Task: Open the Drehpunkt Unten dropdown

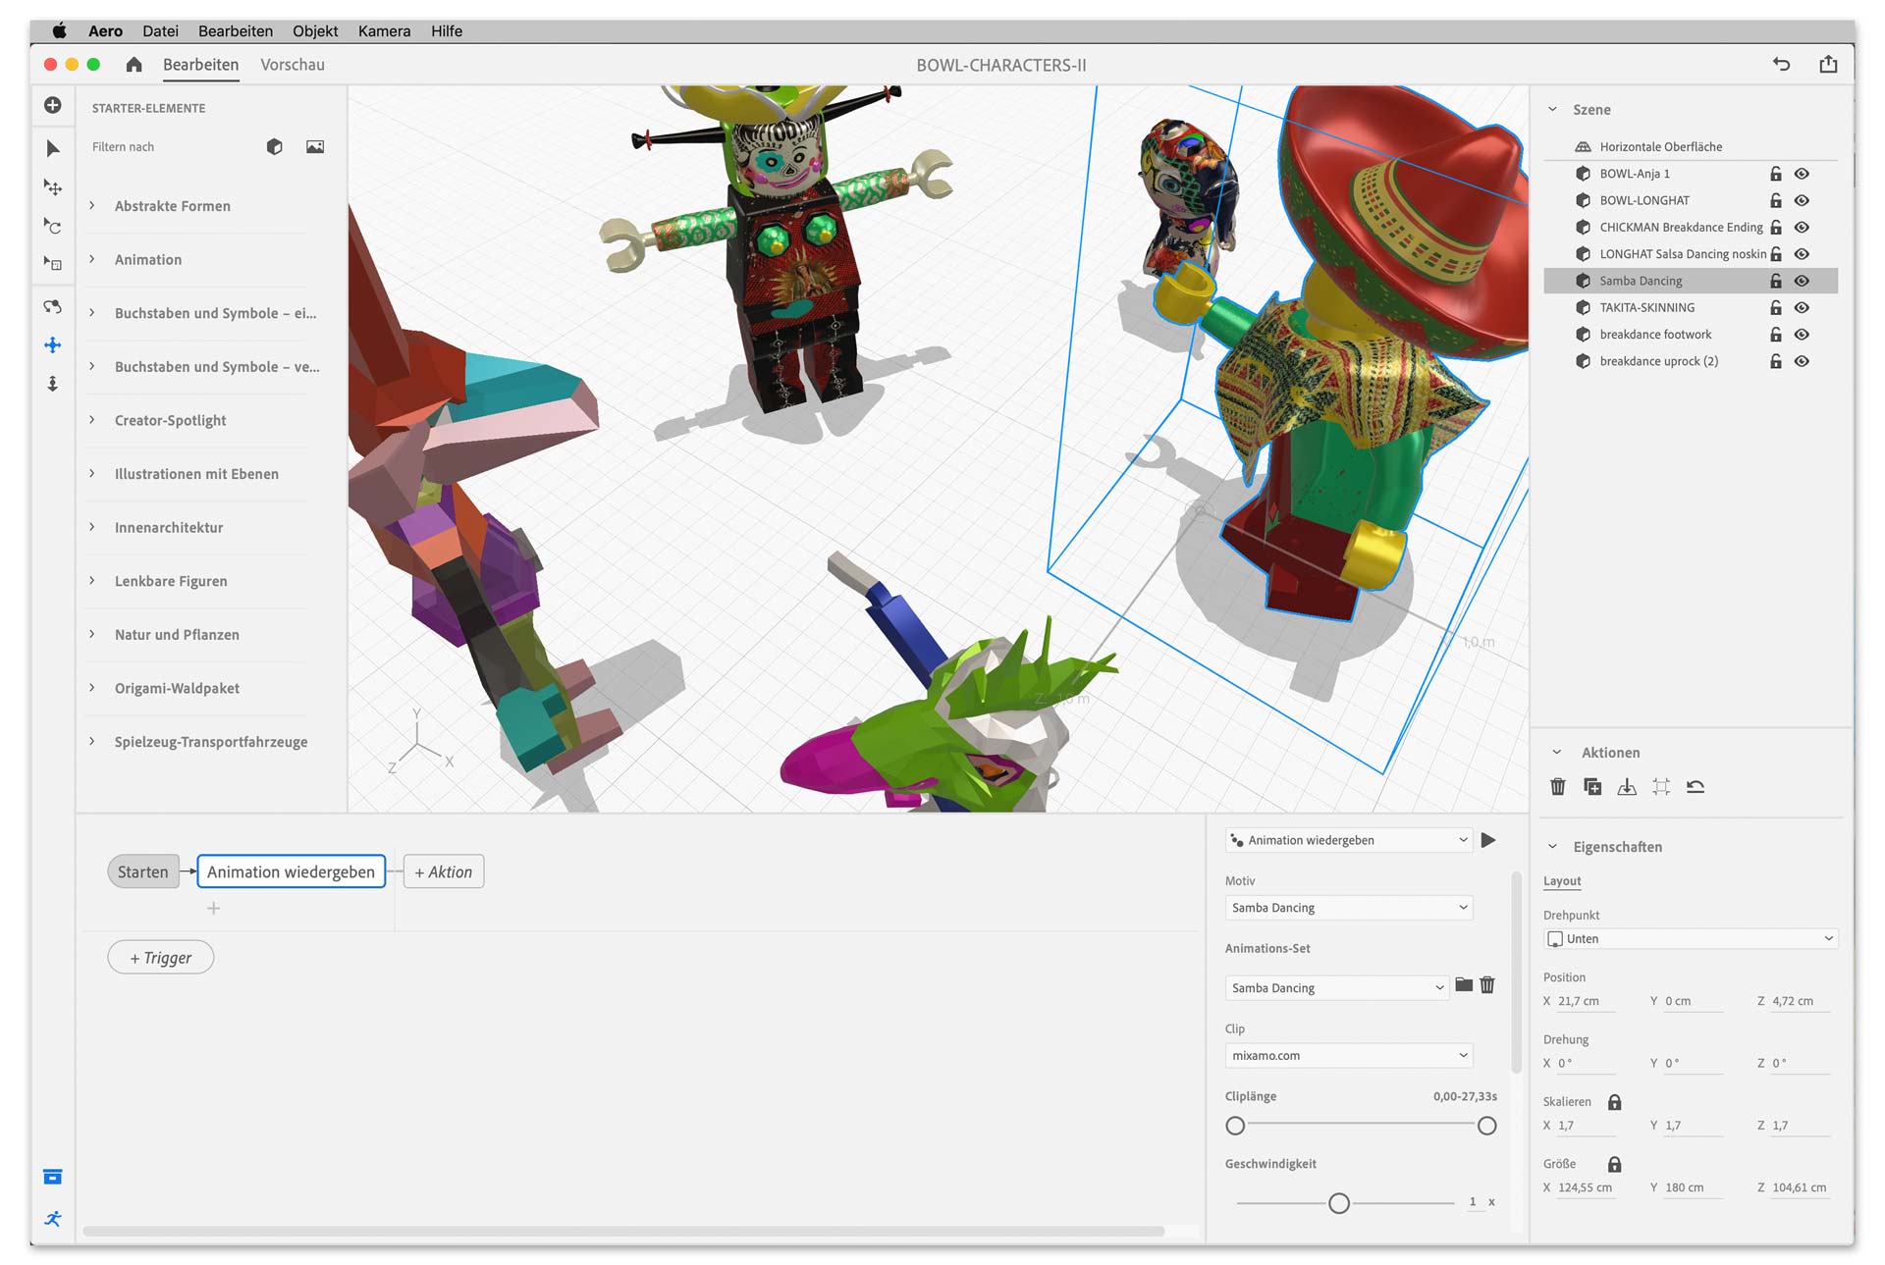Action: [1691, 939]
